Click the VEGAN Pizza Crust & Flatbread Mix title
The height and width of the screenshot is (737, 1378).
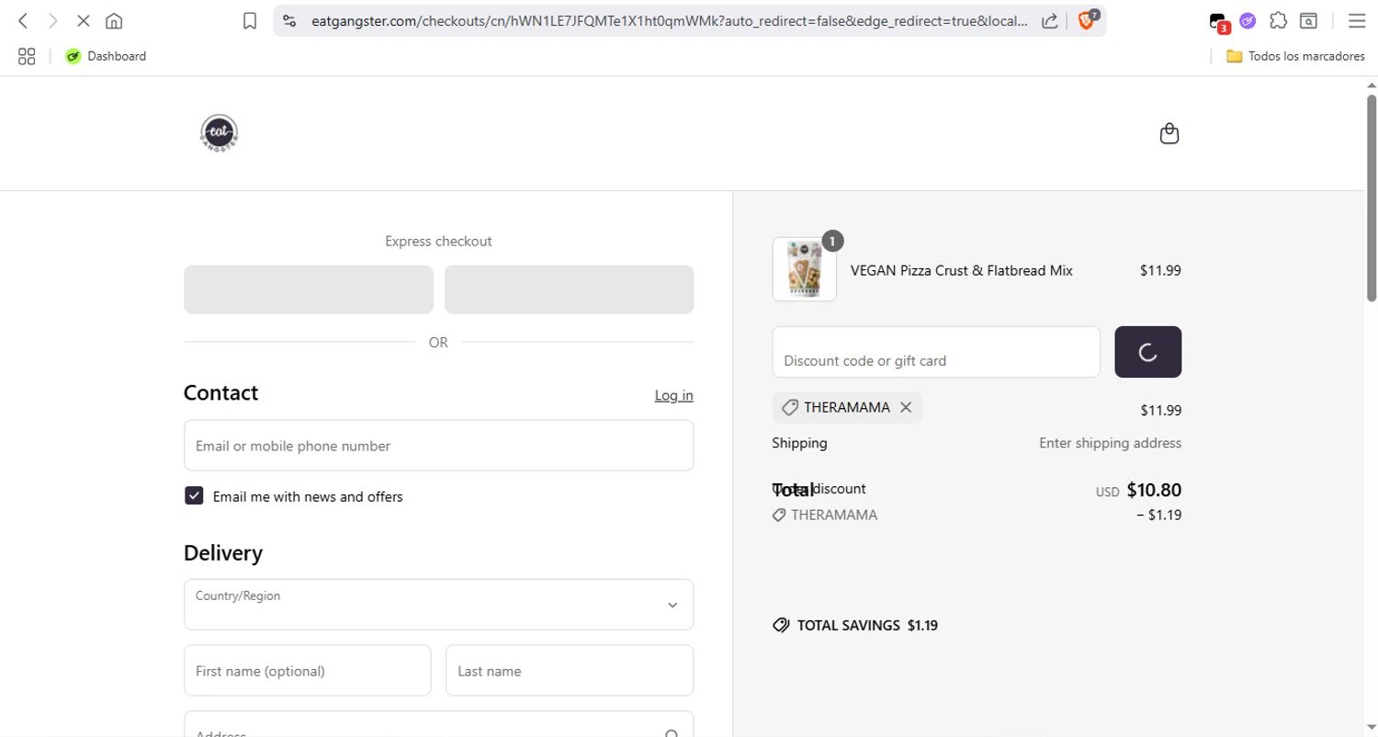pyautogui.click(x=961, y=270)
